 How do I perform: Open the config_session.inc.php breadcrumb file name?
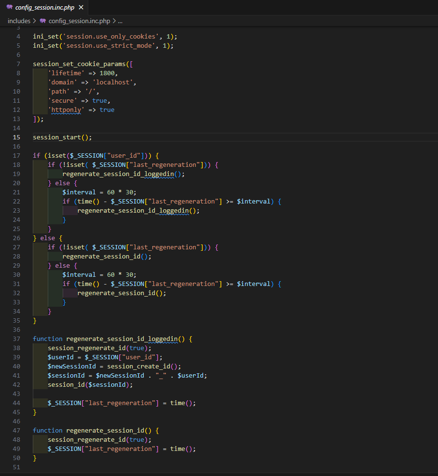(x=79, y=21)
